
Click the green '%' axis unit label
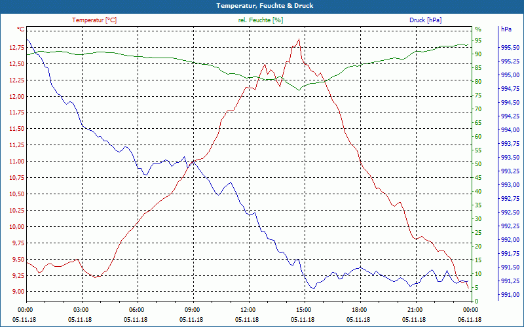point(478,29)
